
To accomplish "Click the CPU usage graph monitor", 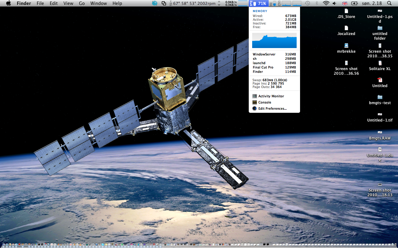I will [290, 3].
